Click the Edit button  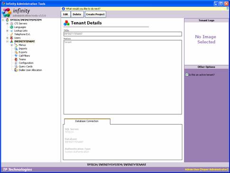pyautogui.click(x=65, y=14)
